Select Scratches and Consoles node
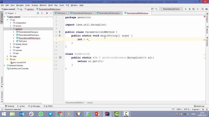Image resolution: width=209 pixels, height=117 pixels. coord(19,69)
